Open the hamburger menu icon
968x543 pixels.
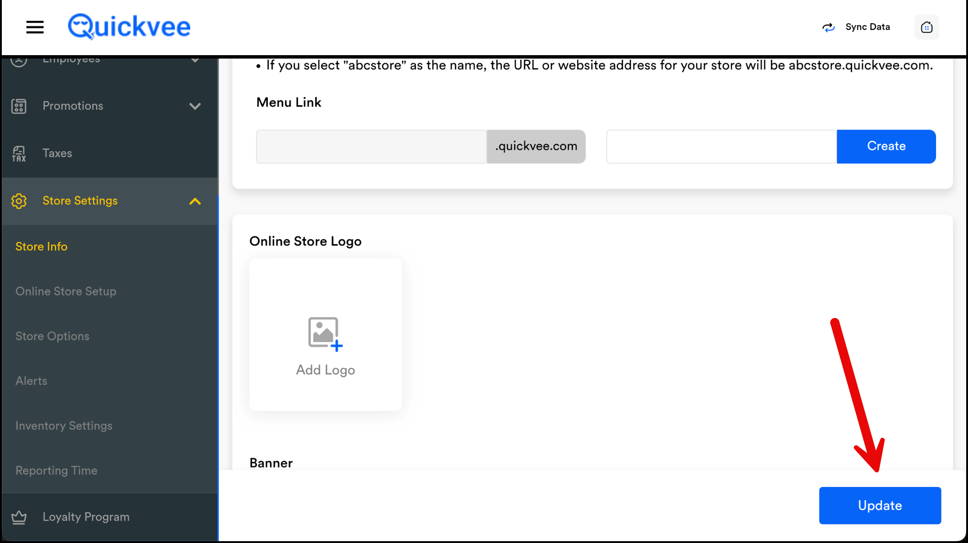[x=35, y=27]
